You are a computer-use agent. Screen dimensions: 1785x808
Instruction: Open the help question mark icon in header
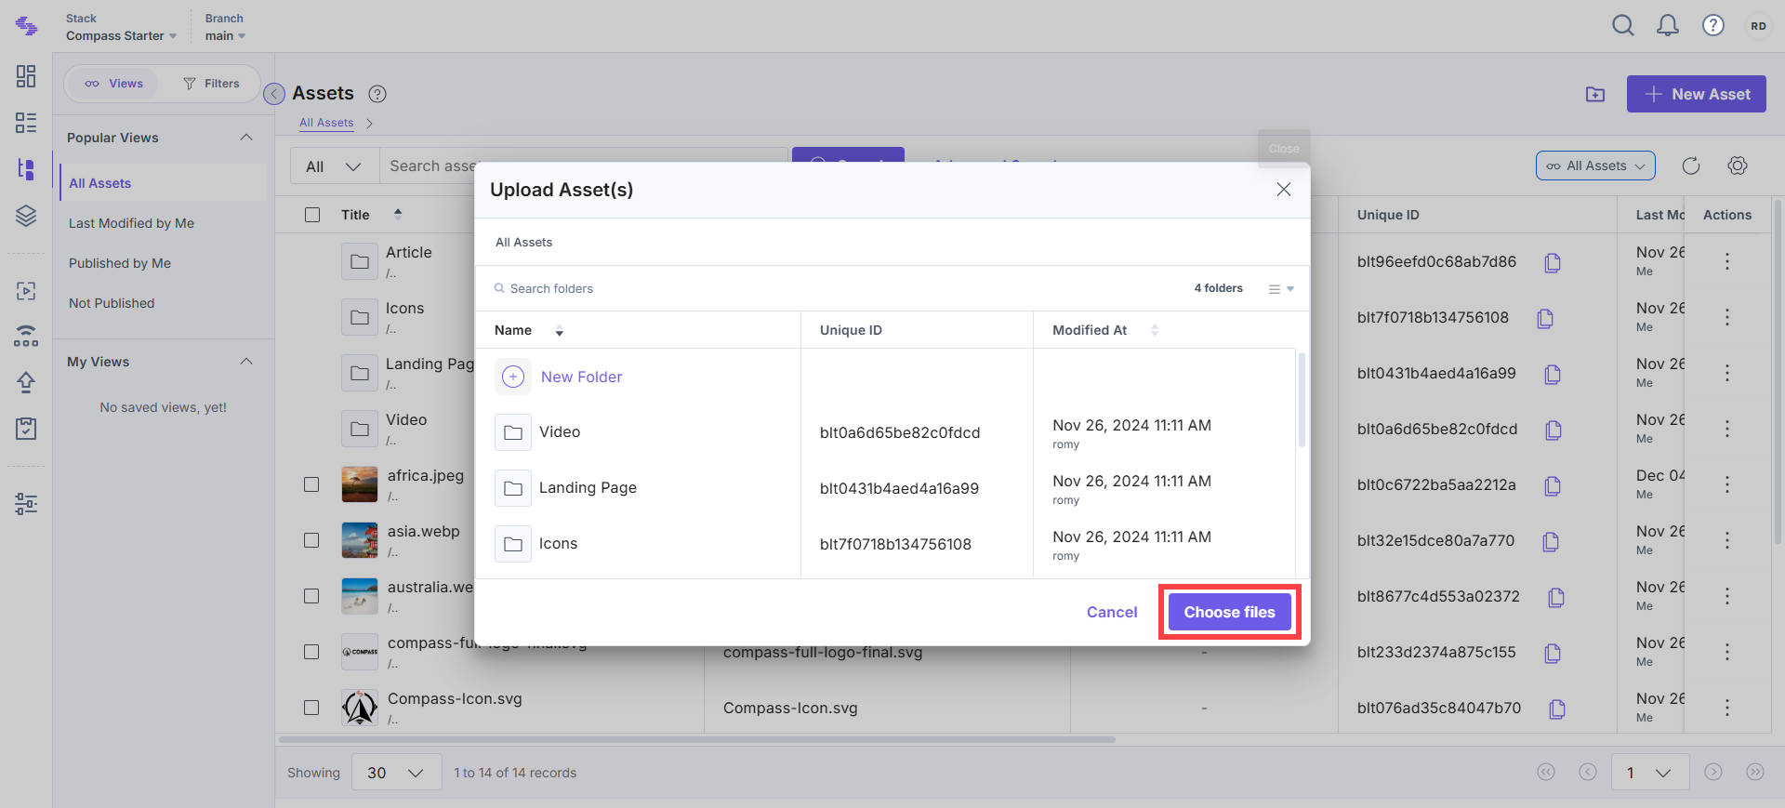coord(1713,26)
